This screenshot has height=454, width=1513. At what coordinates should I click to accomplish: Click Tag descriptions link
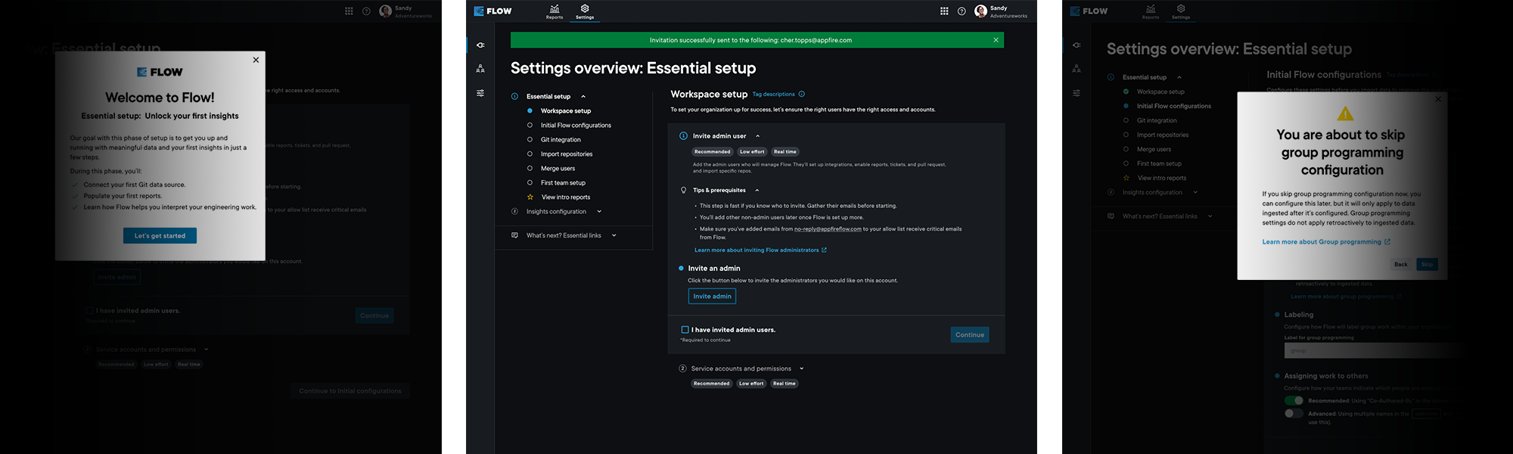[x=773, y=95]
